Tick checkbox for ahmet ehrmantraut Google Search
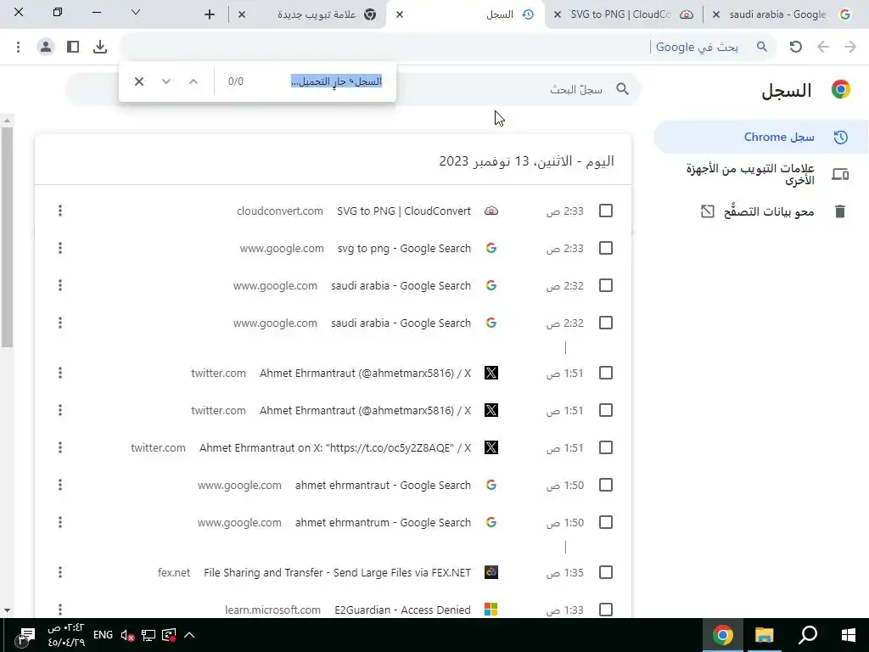This screenshot has width=869, height=652. pos(606,485)
